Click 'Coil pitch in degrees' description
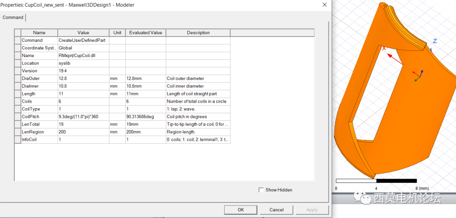Image resolution: width=456 pixels, height=218 pixels. tap(198, 117)
